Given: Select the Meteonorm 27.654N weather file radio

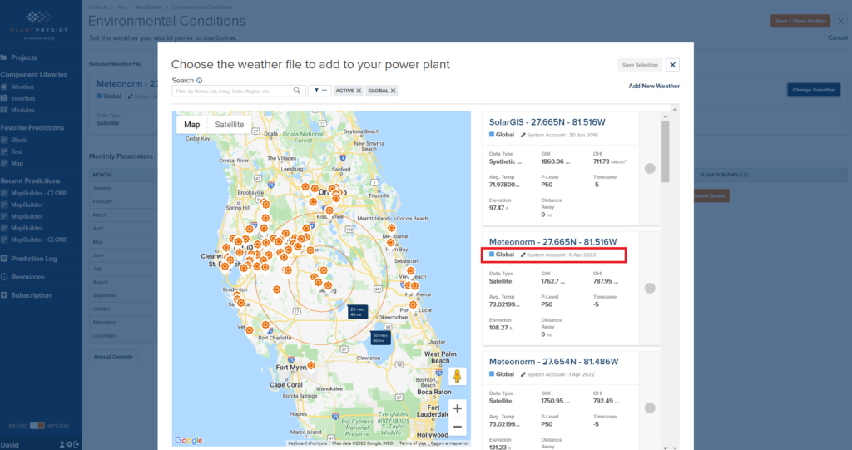Looking at the screenshot, I should pos(650,408).
